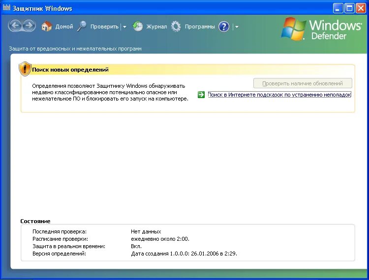
Task: Click the green arrow icon beside troubleshooting link
Action: click(201, 95)
